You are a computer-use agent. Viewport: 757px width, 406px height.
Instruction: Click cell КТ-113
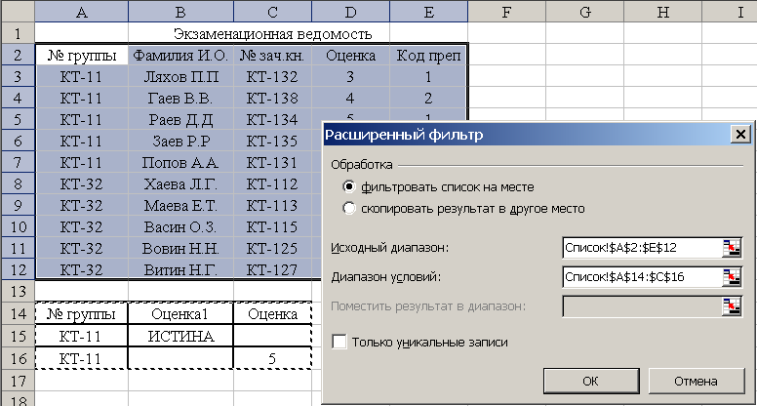273,206
